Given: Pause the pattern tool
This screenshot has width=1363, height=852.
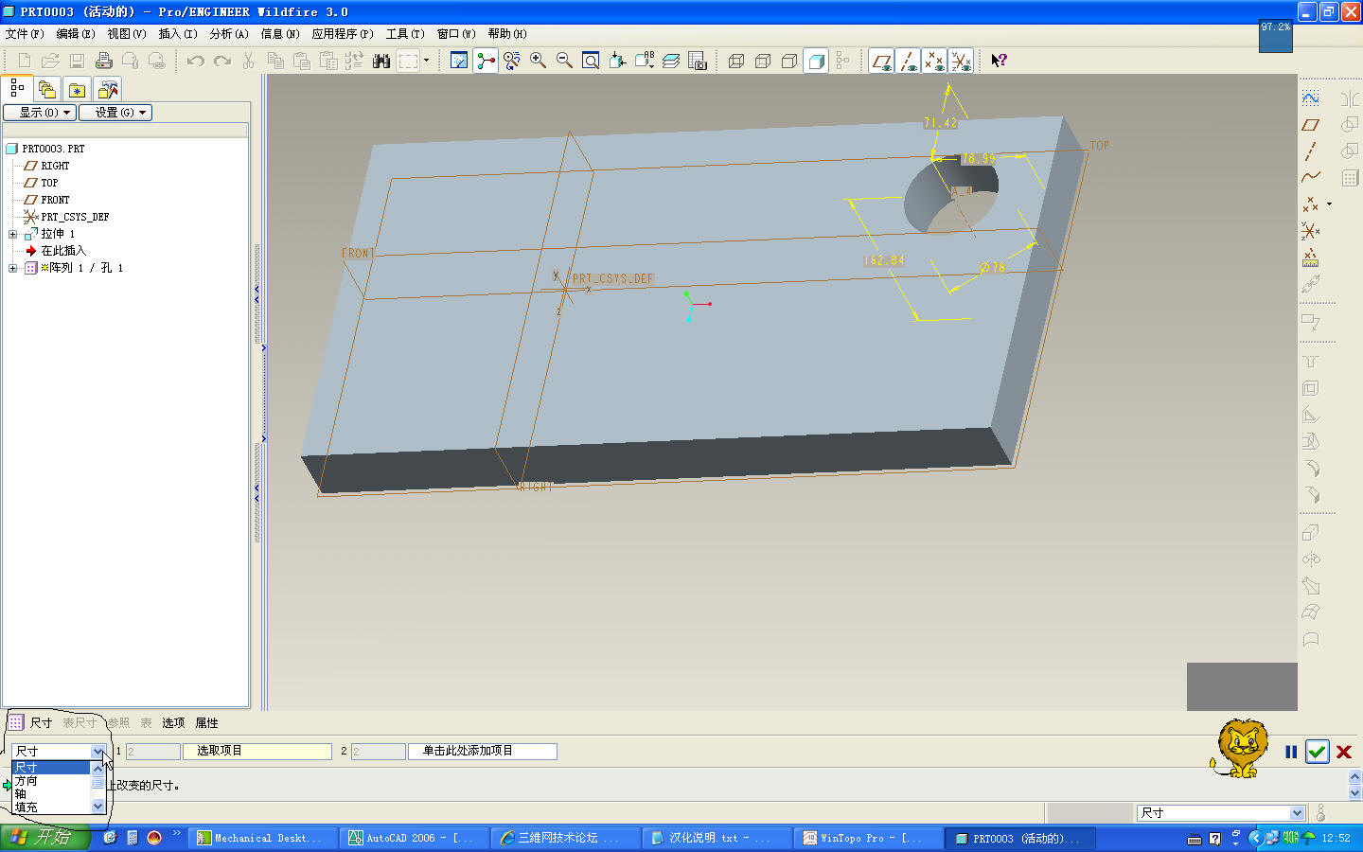Looking at the screenshot, I should click(x=1291, y=752).
